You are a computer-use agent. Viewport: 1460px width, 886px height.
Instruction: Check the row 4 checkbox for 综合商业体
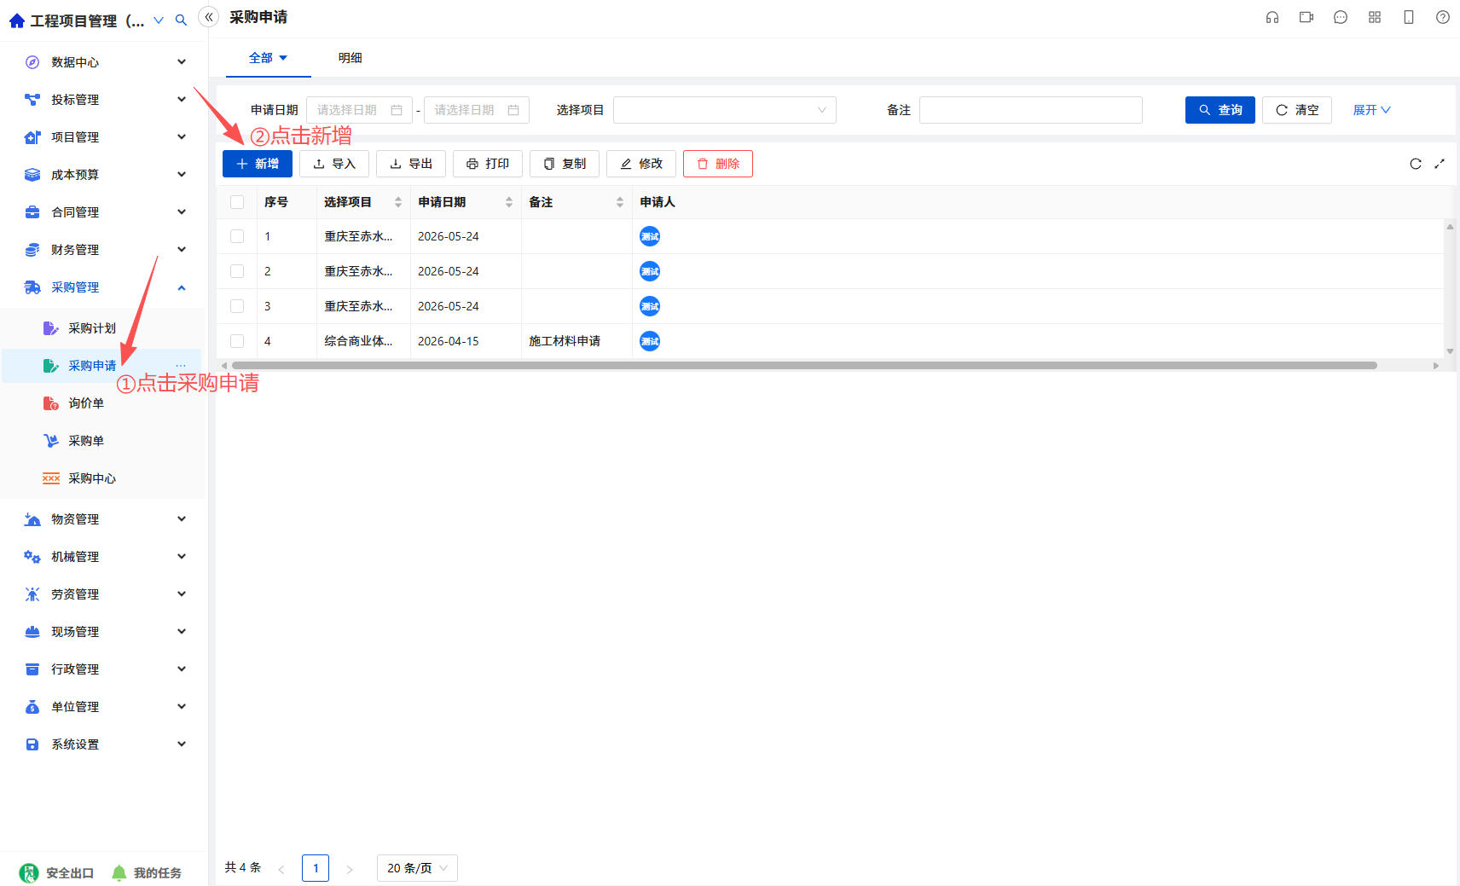point(237,341)
